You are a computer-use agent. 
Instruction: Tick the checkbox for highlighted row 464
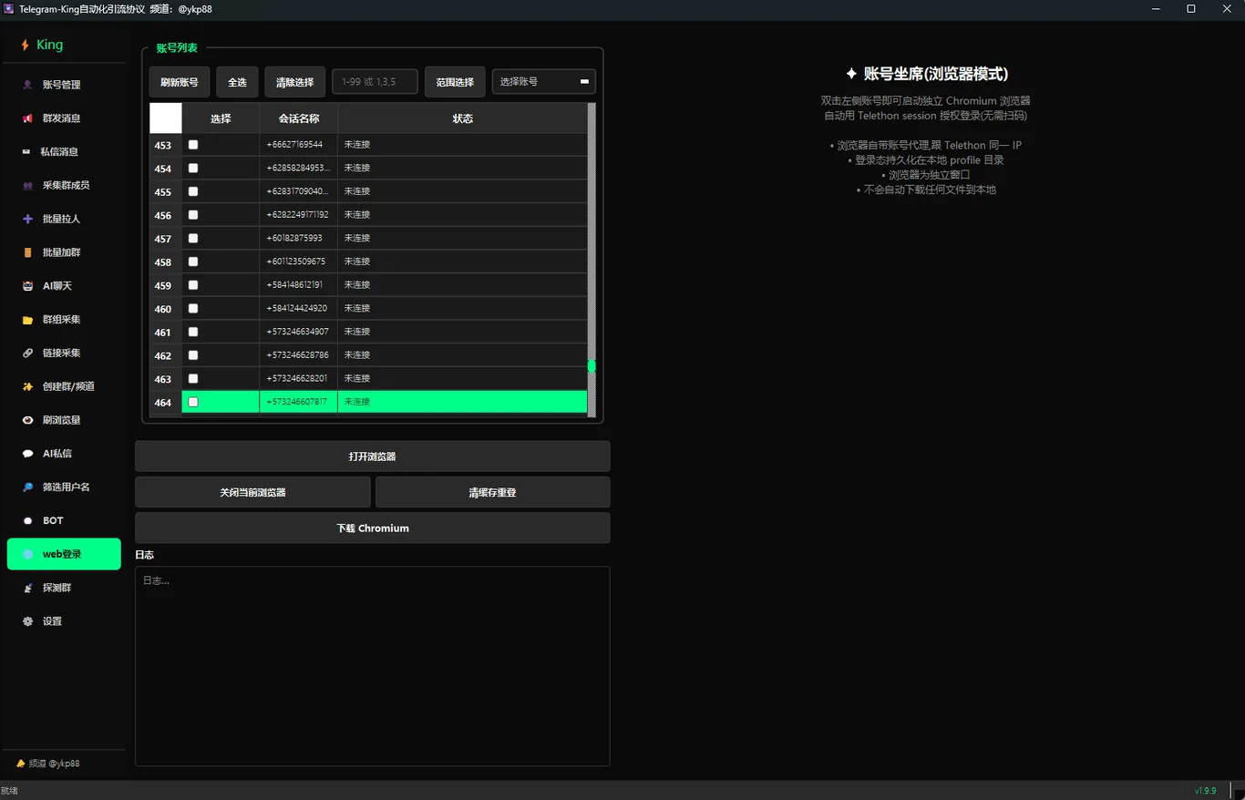193,402
